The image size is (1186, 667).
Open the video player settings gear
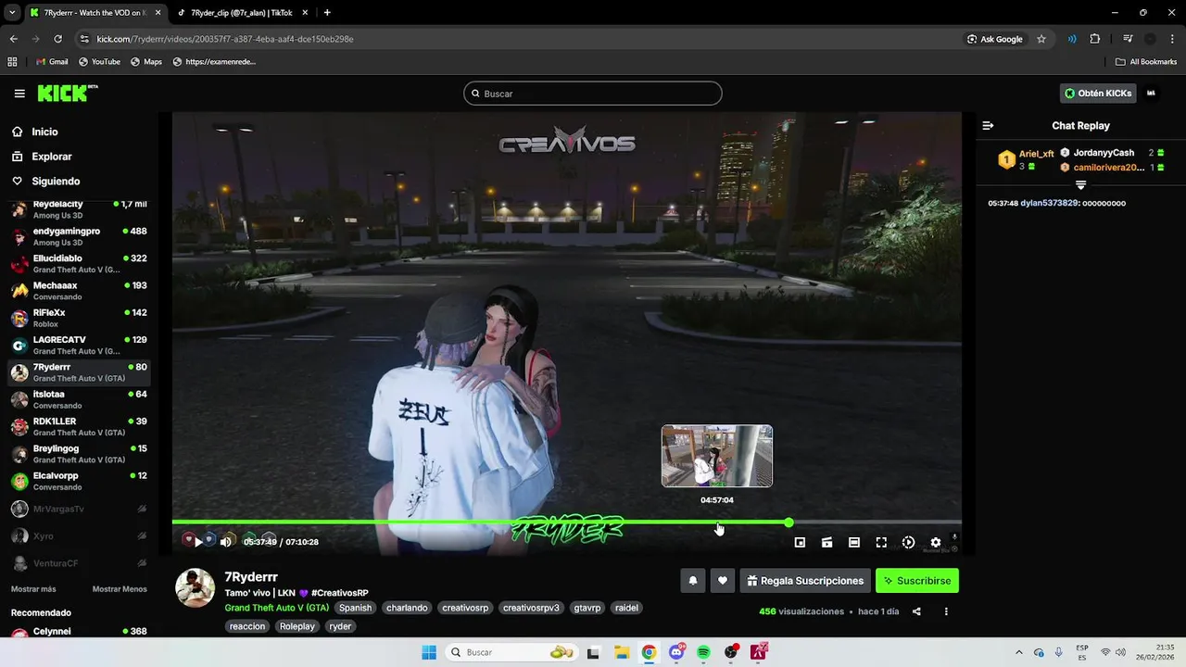(x=936, y=543)
